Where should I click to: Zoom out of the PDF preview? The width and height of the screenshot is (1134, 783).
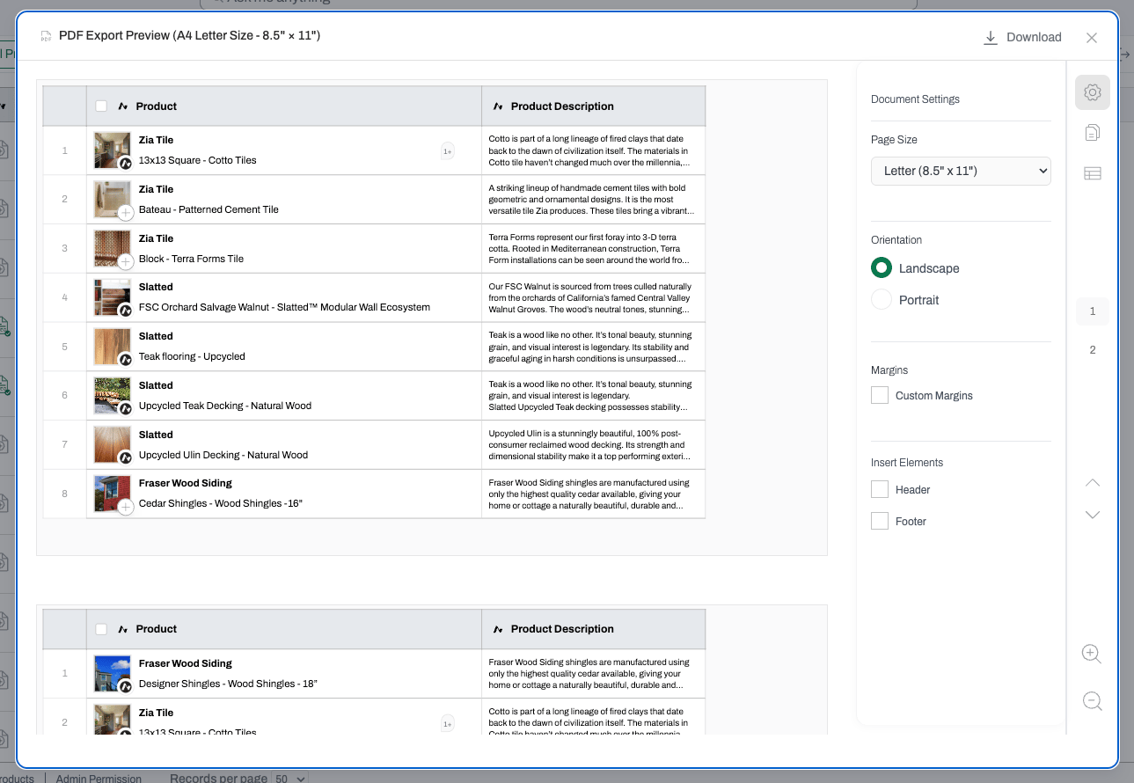1092,701
